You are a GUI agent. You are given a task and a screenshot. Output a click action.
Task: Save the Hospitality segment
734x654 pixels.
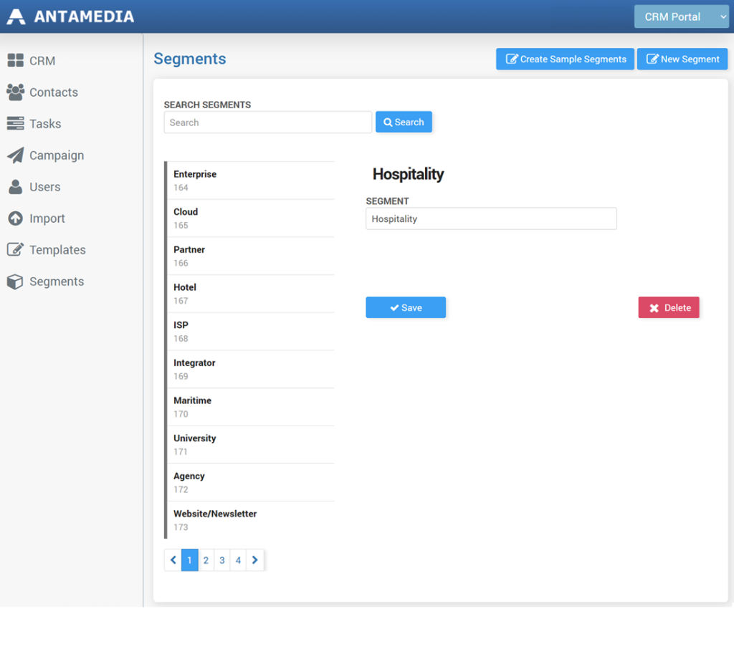point(406,307)
